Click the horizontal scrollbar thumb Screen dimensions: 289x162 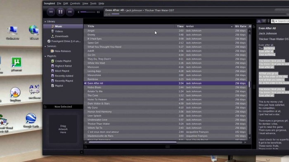click(133, 142)
